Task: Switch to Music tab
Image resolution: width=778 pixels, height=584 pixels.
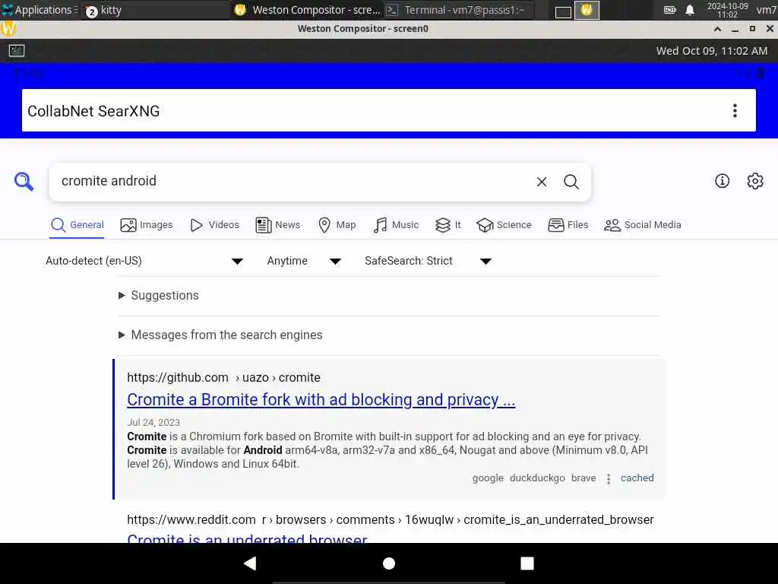Action: tap(396, 225)
